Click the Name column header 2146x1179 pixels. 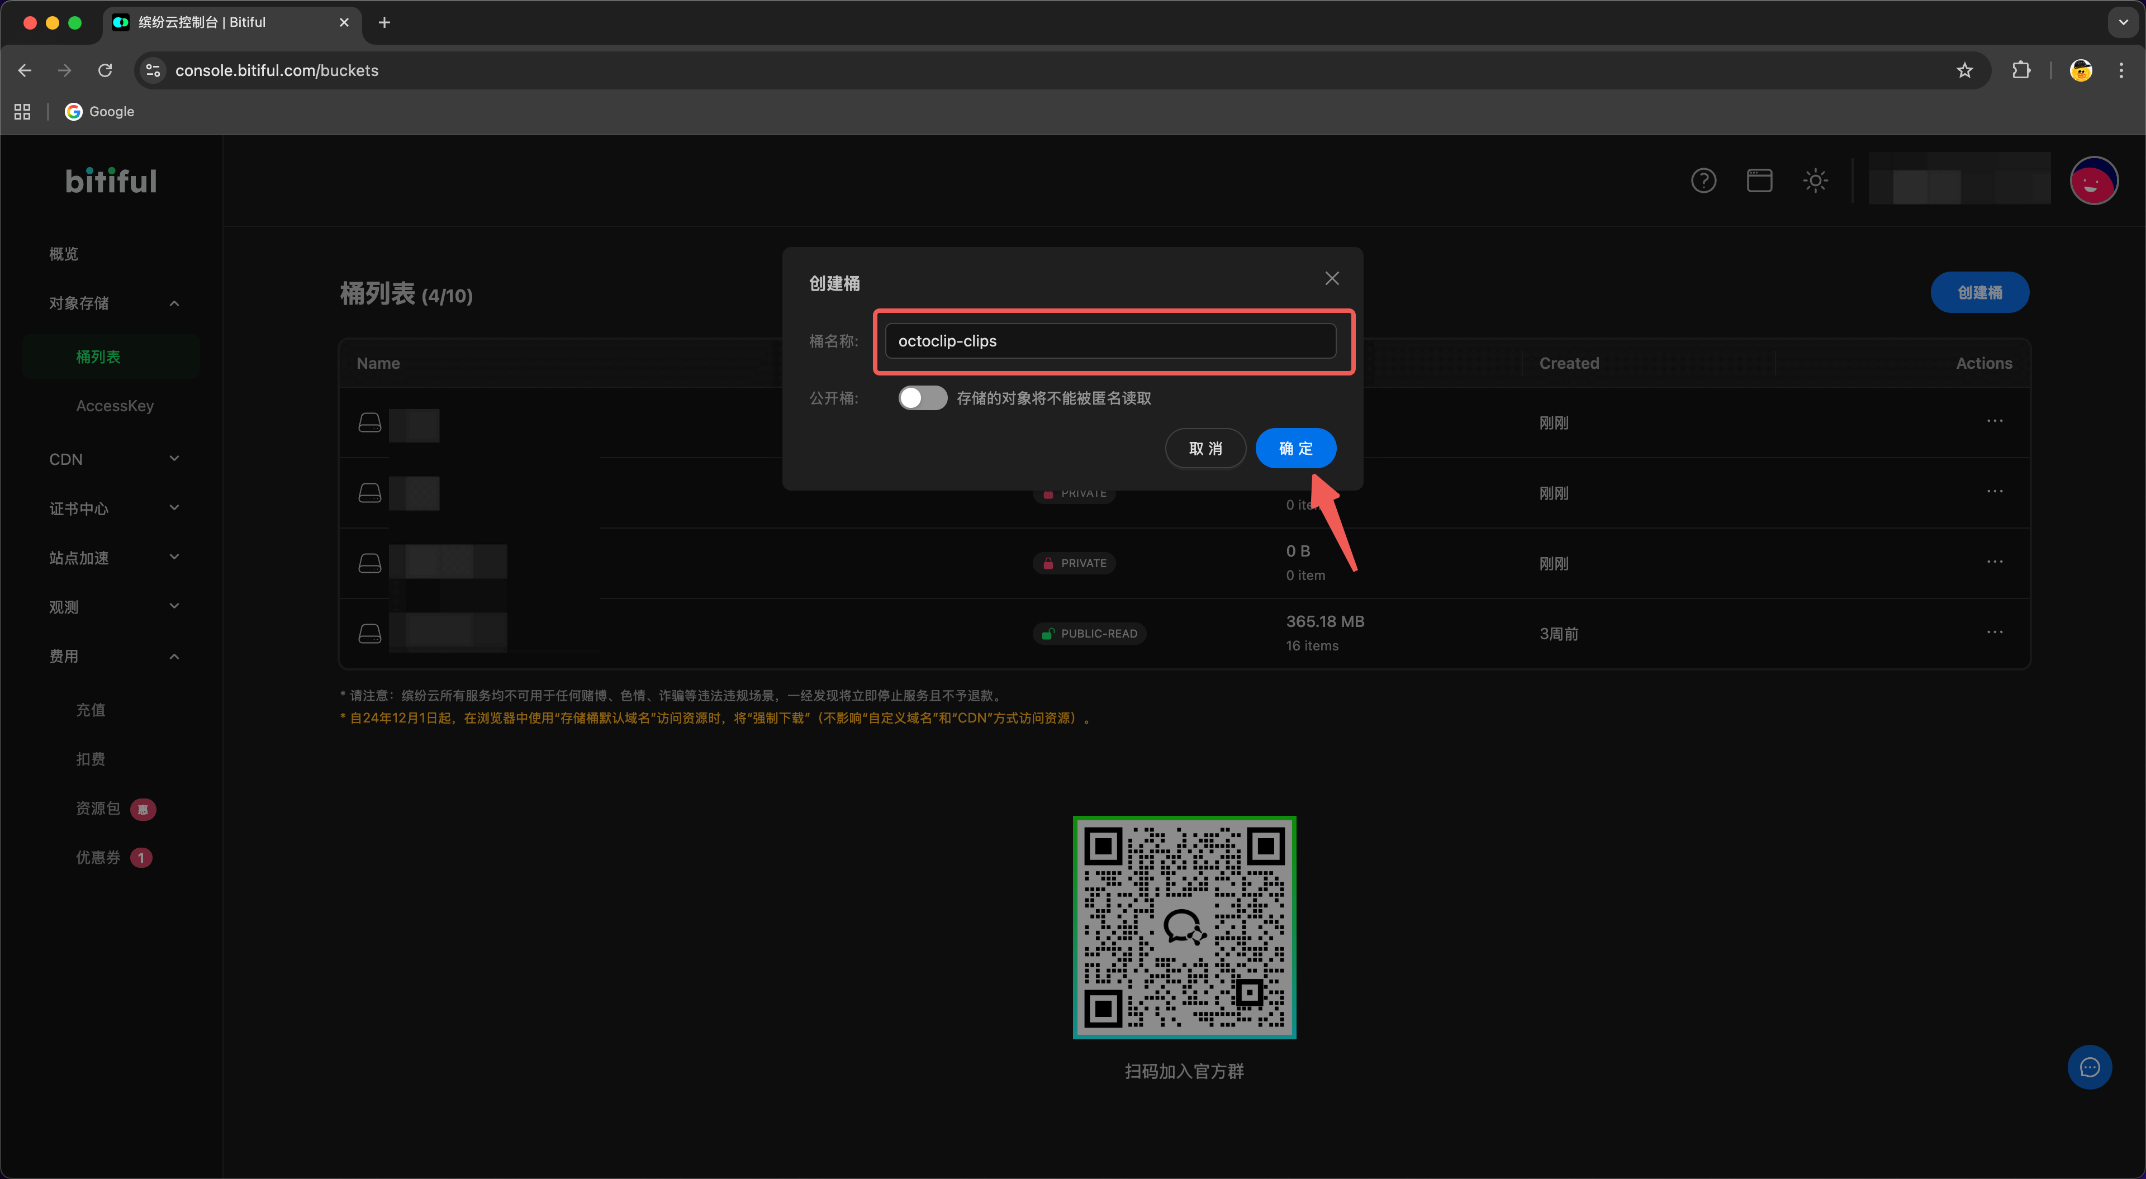tap(377, 363)
